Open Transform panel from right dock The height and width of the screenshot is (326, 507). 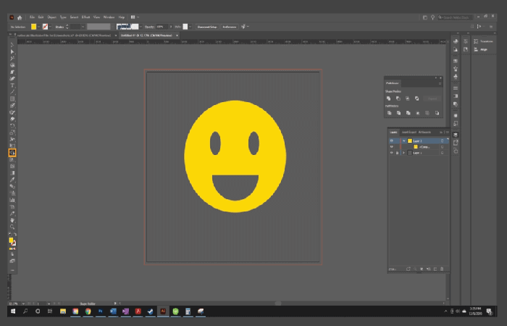coord(483,41)
